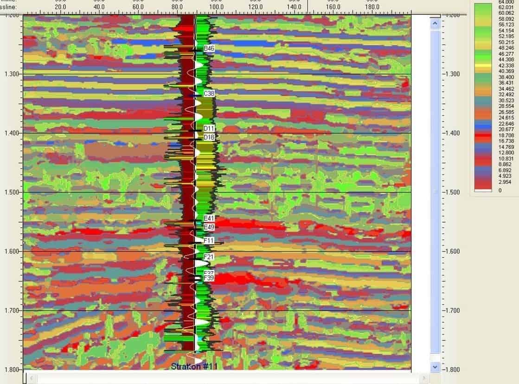Image resolution: width=519 pixels, height=384 pixels.
Task: Click the 0 legend value
Action: point(500,190)
